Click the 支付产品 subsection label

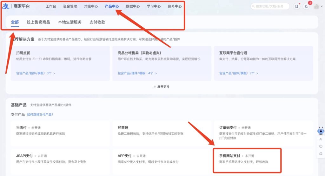pyautogui.click(x=18, y=115)
